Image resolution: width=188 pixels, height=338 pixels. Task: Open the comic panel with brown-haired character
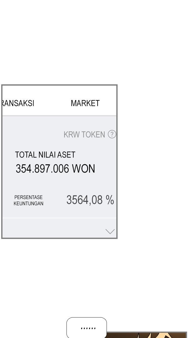click(x=147, y=335)
